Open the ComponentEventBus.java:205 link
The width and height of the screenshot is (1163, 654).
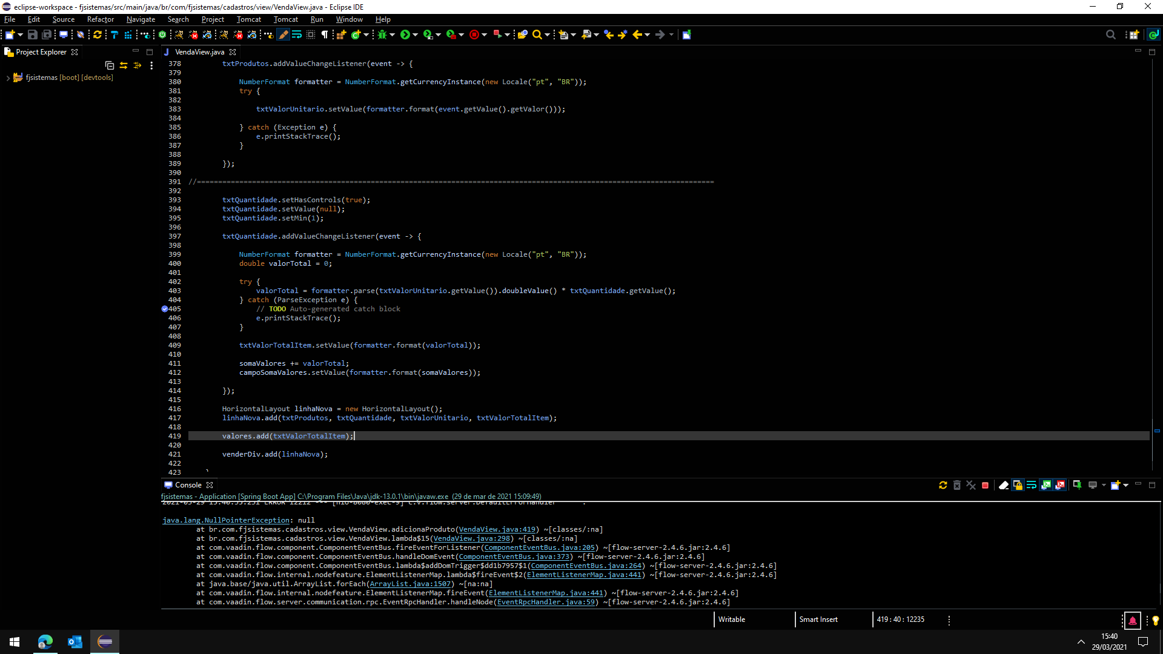540,547
